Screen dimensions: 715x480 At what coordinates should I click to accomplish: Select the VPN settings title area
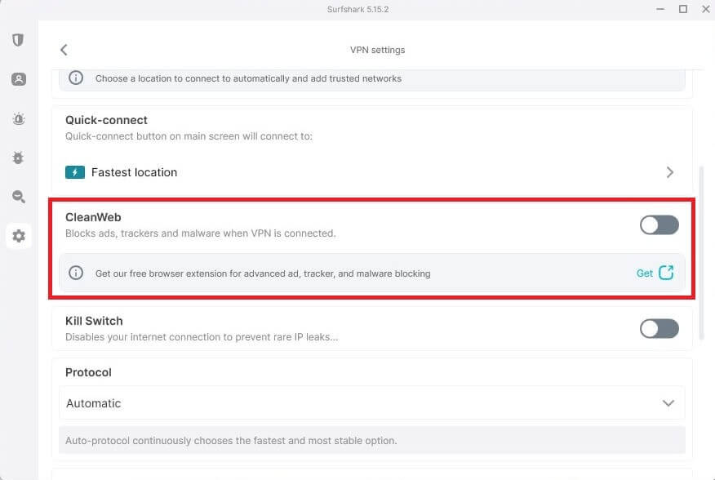point(377,50)
